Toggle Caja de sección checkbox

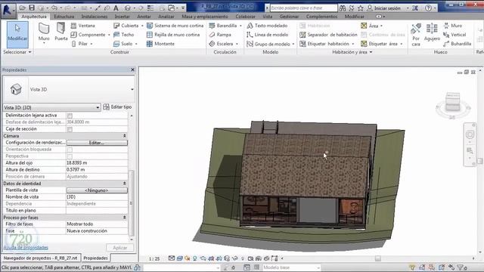coord(70,129)
